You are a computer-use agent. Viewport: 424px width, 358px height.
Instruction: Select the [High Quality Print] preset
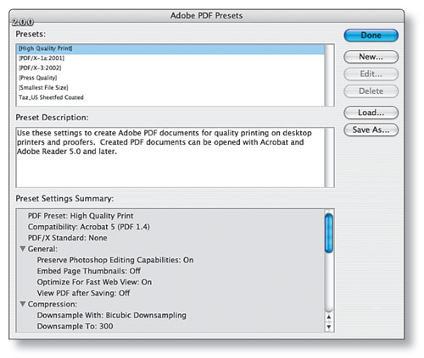[x=170, y=48]
